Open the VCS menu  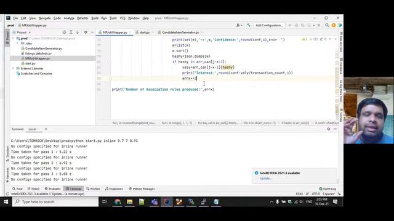[x=123, y=18]
